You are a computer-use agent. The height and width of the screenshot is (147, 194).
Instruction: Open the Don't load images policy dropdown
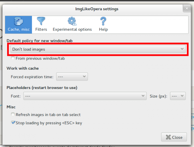coord(98,49)
